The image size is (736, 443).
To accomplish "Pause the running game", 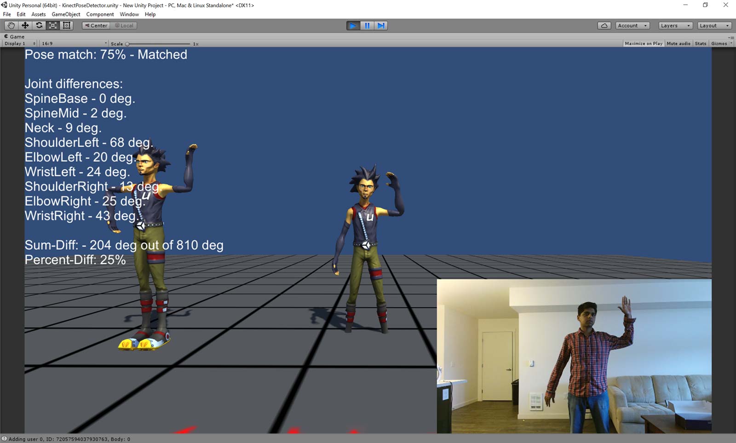I will pos(367,26).
